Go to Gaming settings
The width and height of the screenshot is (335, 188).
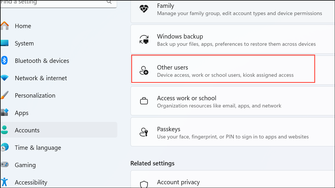25,165
